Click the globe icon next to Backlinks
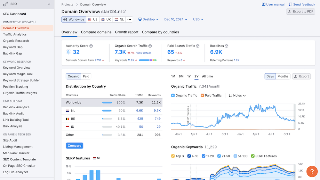Viewport: 320px width, 180px height. pyautogui.click(x=227, y=46)
